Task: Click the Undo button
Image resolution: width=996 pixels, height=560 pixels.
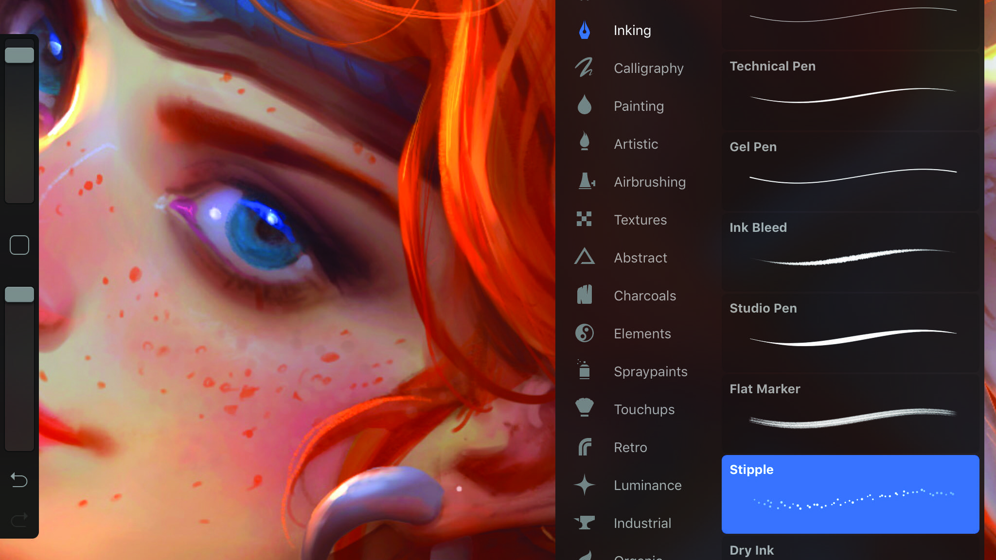Action: pos(18,480)
